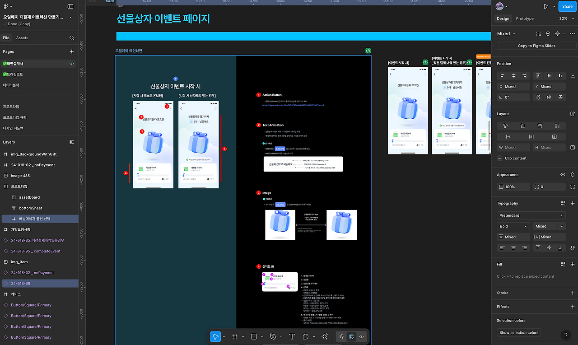The height and width of the screenshot is (345, 578).
Task: Click the Create component icon
Action: [x=557, y=33]
